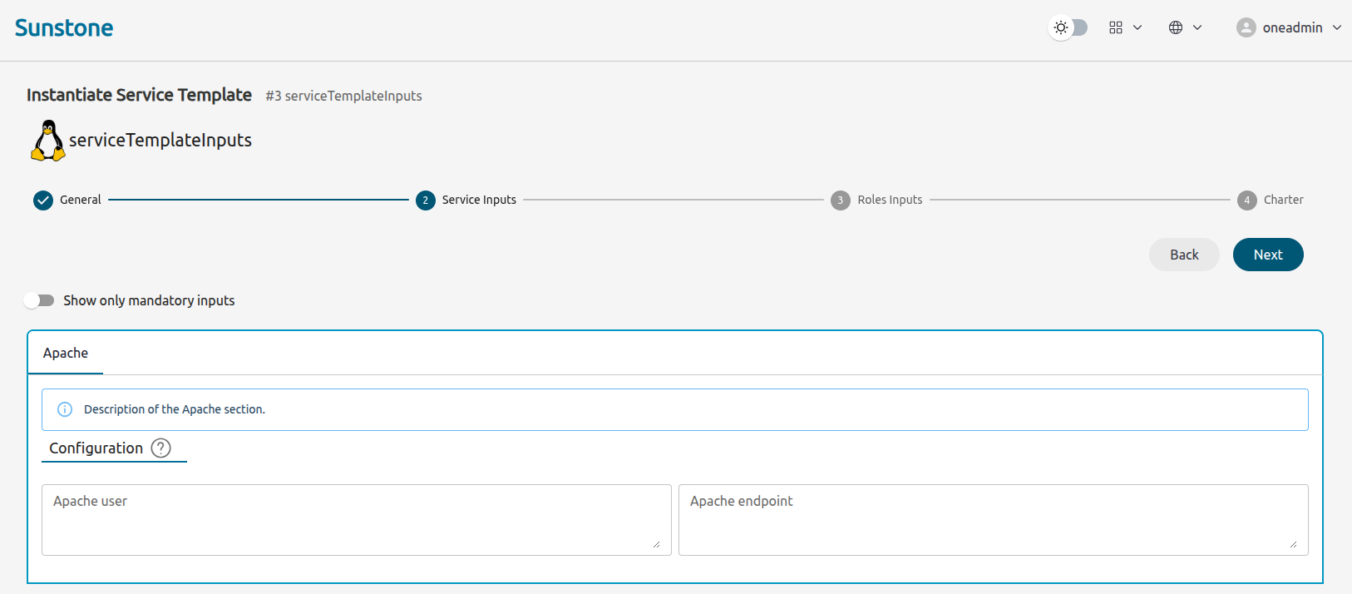Click 'Description of the Apache section.' text
This screenshot has height=594, width=1352.
point(175,409)
